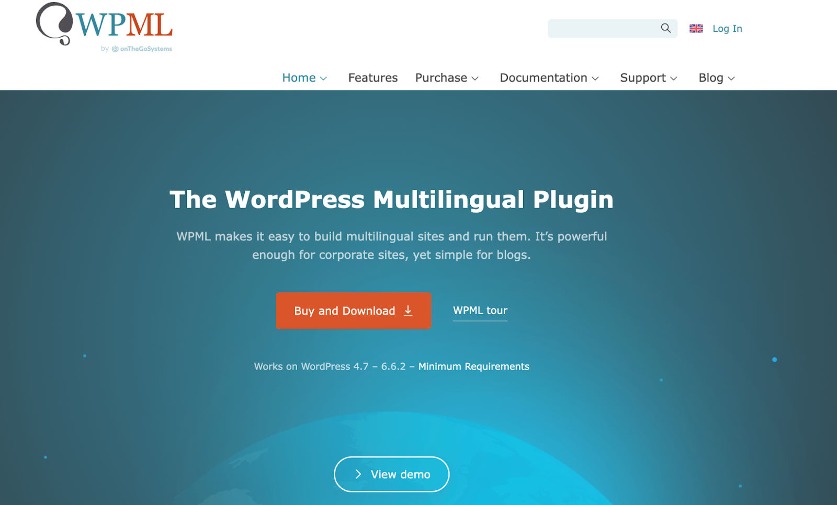The image size is (837, 505).
Task: Click the chevron icon inside View demo
Action: coord(358,474)
